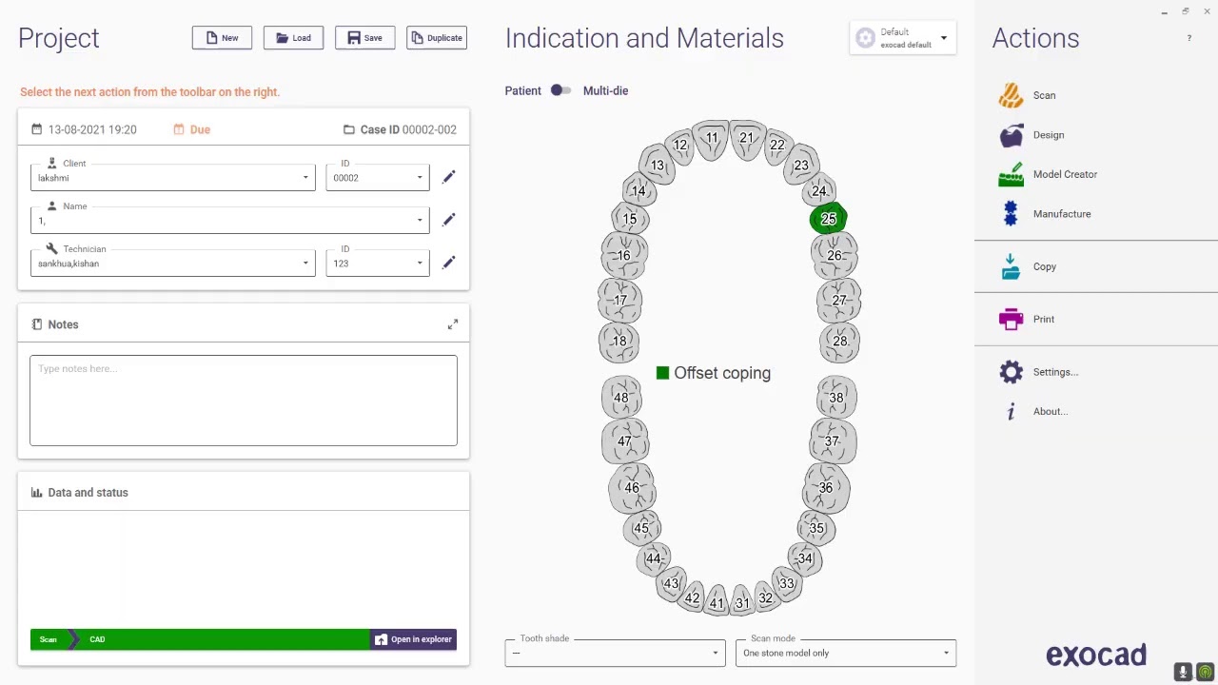Open Settings via gear icon
Viewport: 1218px width, 685px height.
pyautogui.click(x=1011, y=372)
